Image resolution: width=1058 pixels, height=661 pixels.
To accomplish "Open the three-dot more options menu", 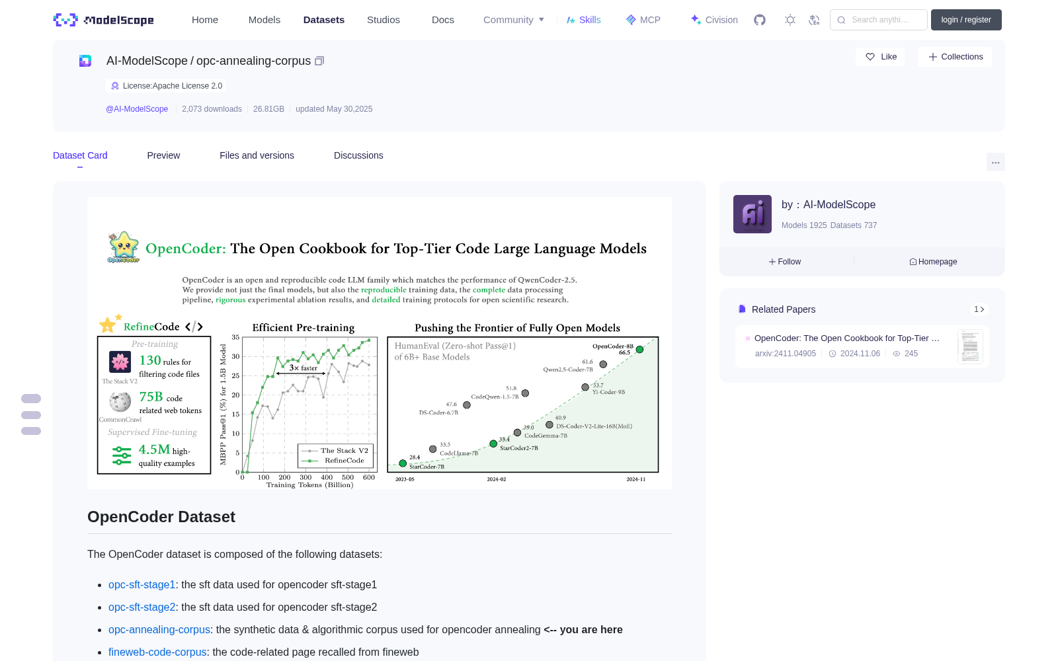I will click(995, 162).
